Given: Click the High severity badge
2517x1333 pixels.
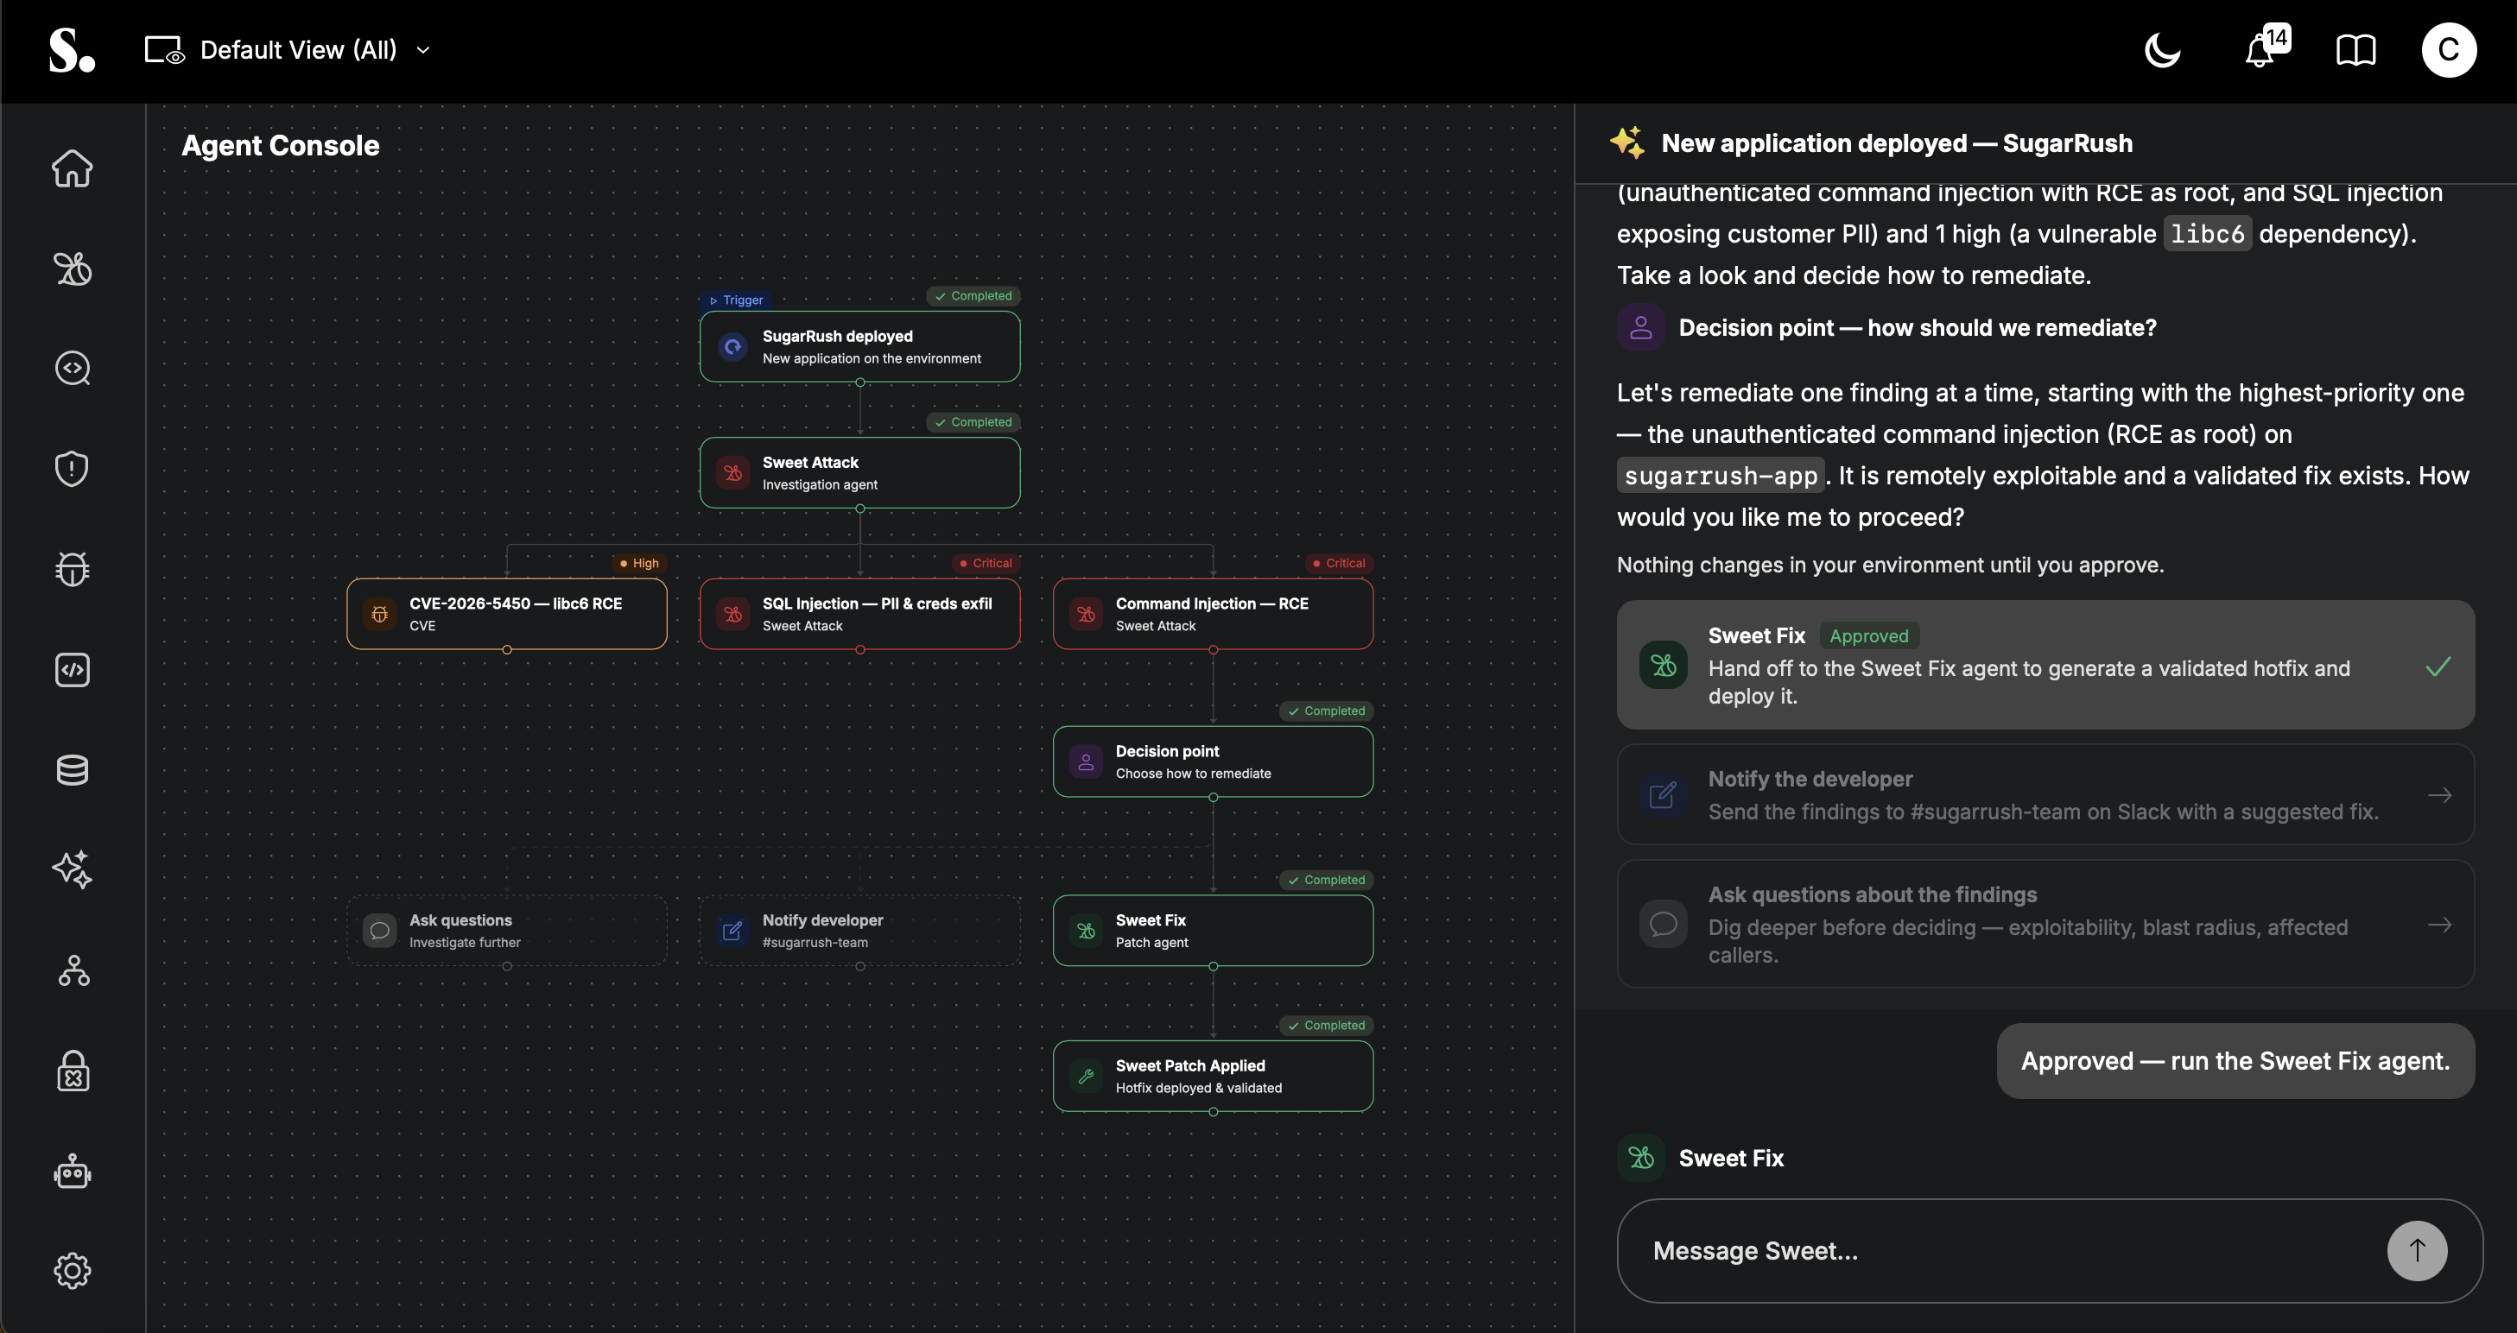Looking at the screenshot, I should (639, 563).
